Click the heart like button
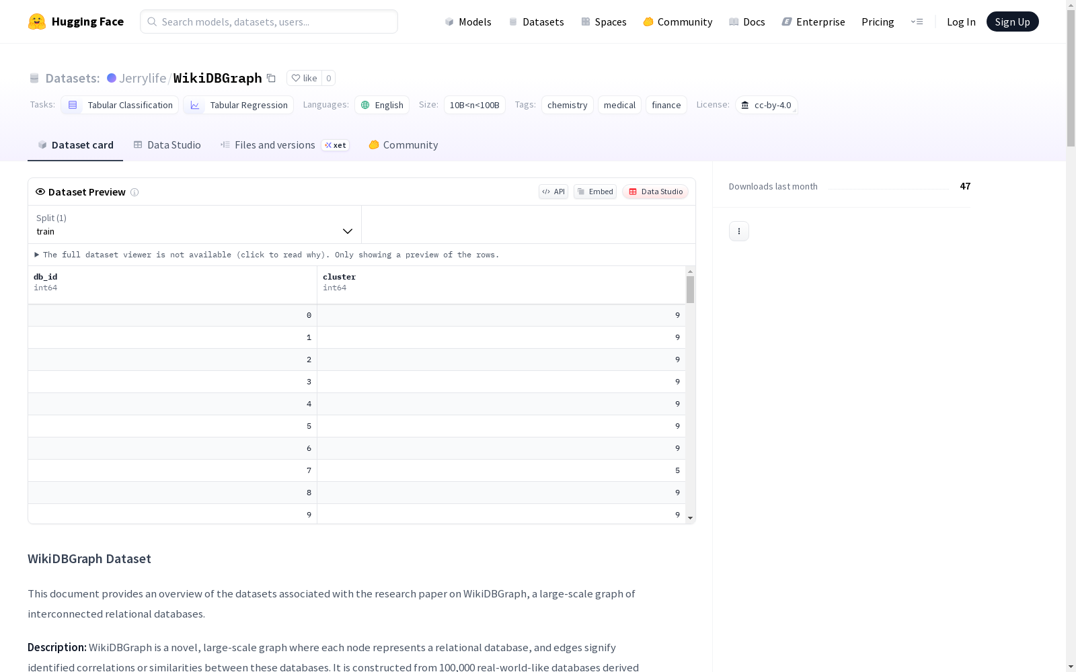Screen dimensions: 1076x672 304,78
